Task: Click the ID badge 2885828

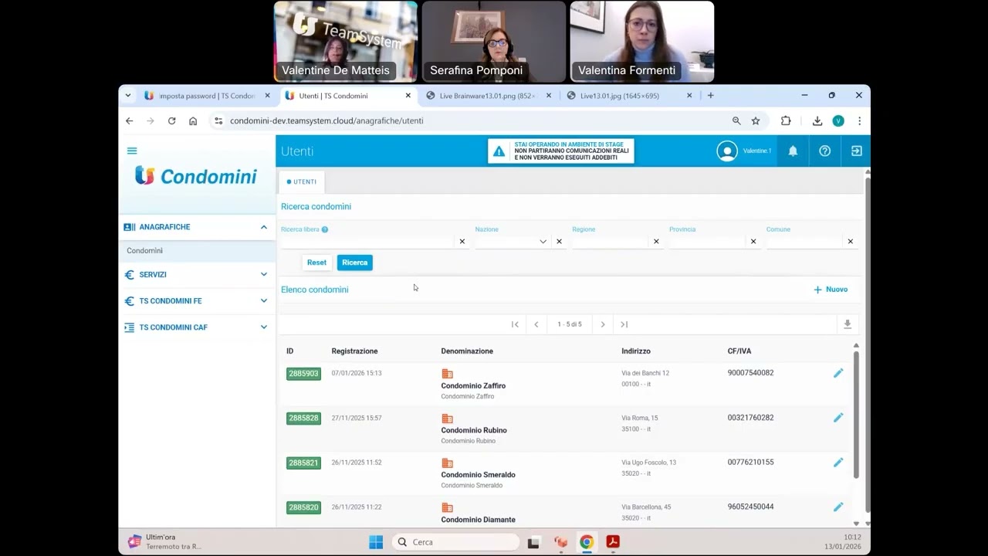Action: [x=303, y=419]
